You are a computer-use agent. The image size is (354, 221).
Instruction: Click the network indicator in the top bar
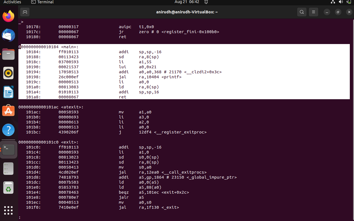(333, 2)
